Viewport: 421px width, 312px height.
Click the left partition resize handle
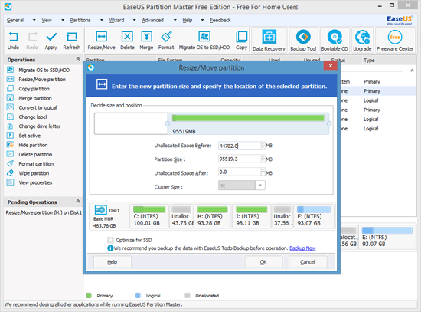point(168,123)
